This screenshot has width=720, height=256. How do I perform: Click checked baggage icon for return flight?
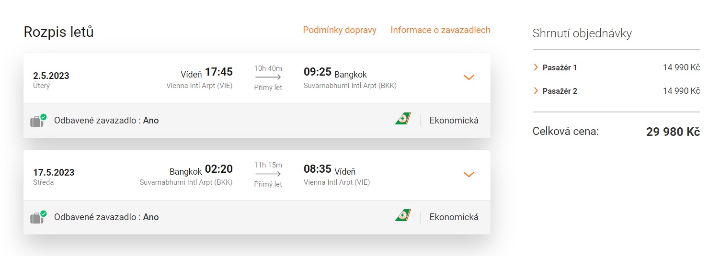38,217
